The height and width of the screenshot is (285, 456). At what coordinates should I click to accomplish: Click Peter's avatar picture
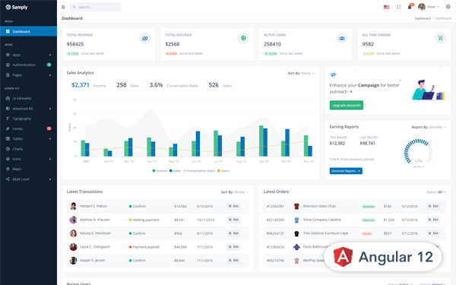pos(422,7)
